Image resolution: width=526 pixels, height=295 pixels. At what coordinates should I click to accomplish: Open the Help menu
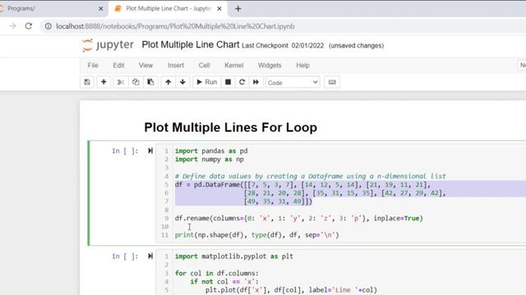click(302, 66)
